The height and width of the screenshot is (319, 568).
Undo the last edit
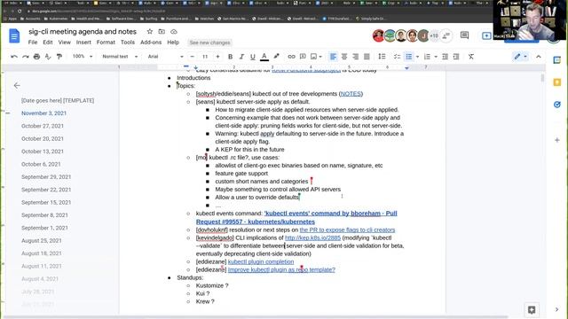[x=14, y=57]
